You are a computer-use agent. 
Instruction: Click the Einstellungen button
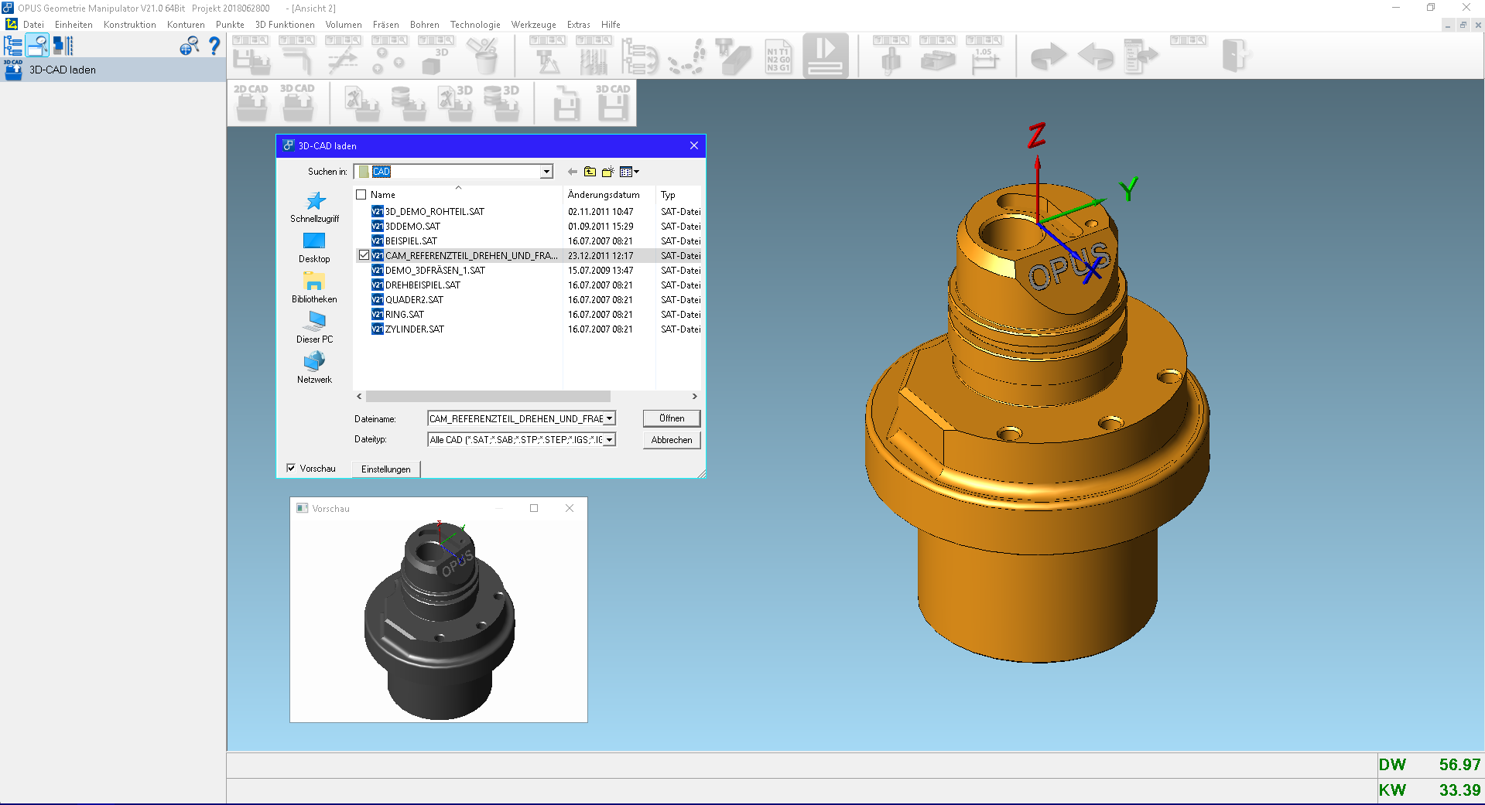pos(386,469)
